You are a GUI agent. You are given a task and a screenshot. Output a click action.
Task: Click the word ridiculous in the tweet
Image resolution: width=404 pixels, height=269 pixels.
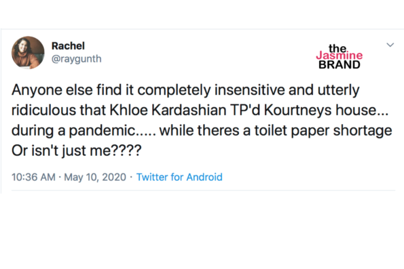(x=44, y=110)
